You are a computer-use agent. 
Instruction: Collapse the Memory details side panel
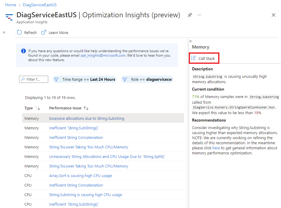click(x=191, y=41)
